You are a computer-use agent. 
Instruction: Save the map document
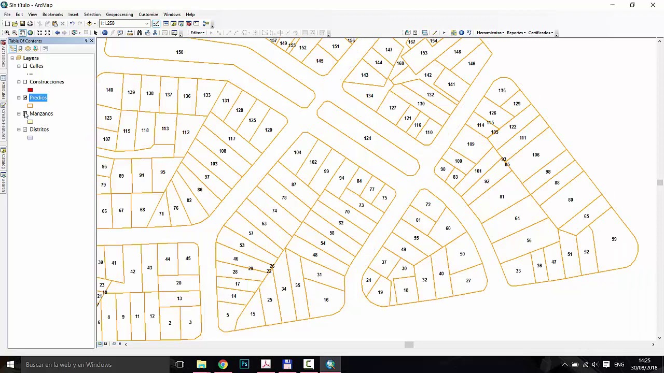22,23
